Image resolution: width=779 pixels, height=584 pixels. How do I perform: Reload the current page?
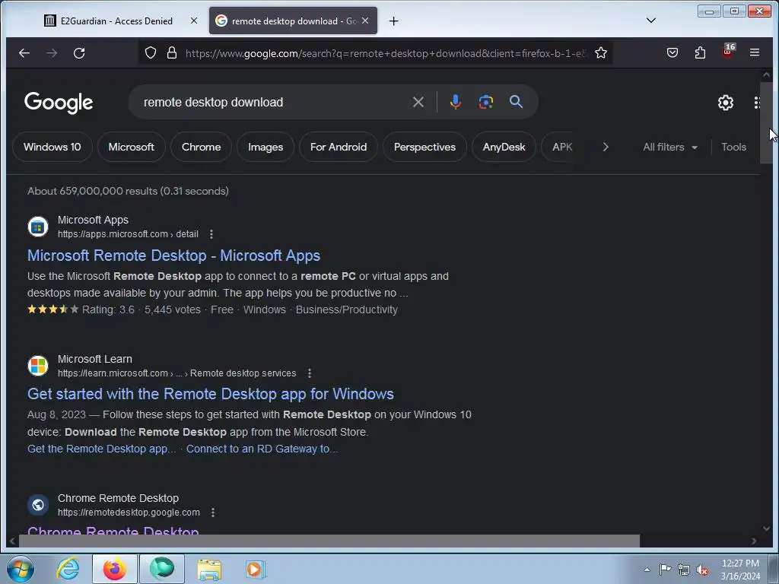79,52
